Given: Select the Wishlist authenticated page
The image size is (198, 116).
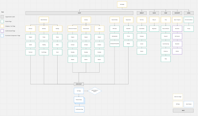Looking at the screenshot, I should point(177,51).
